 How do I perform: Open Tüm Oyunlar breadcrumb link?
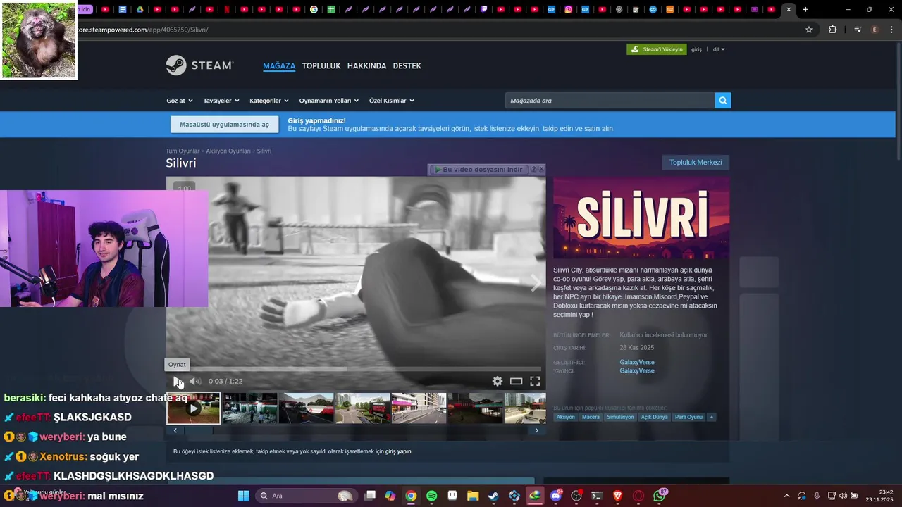coord(183,151)
